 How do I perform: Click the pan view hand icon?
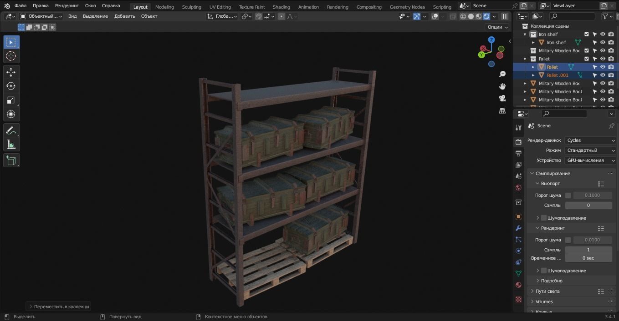coord(502,86)
